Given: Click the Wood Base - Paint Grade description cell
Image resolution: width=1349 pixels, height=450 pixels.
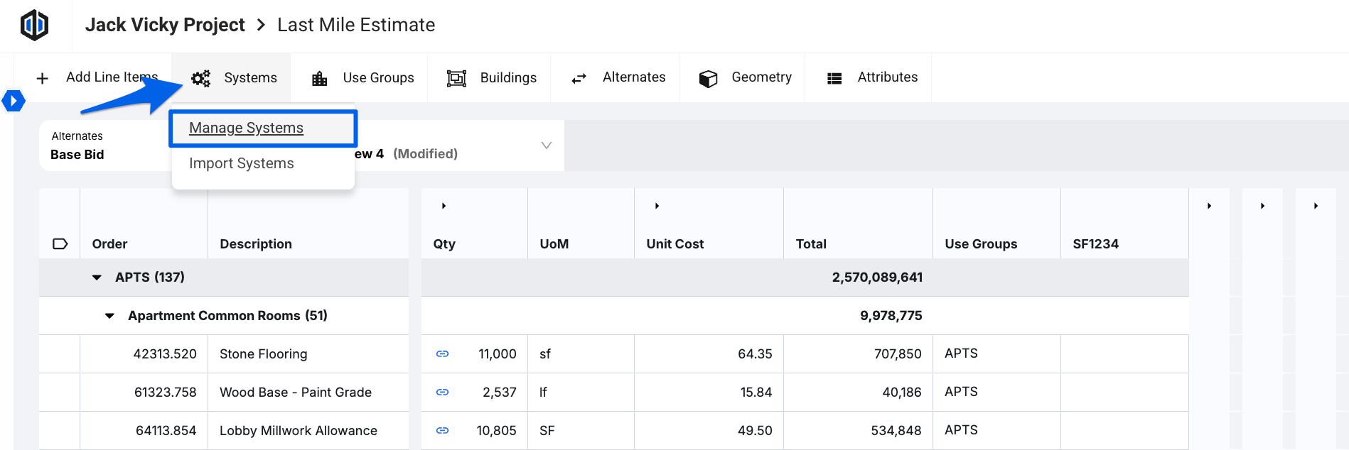Looking at the screenshot, I should [296, 392].
